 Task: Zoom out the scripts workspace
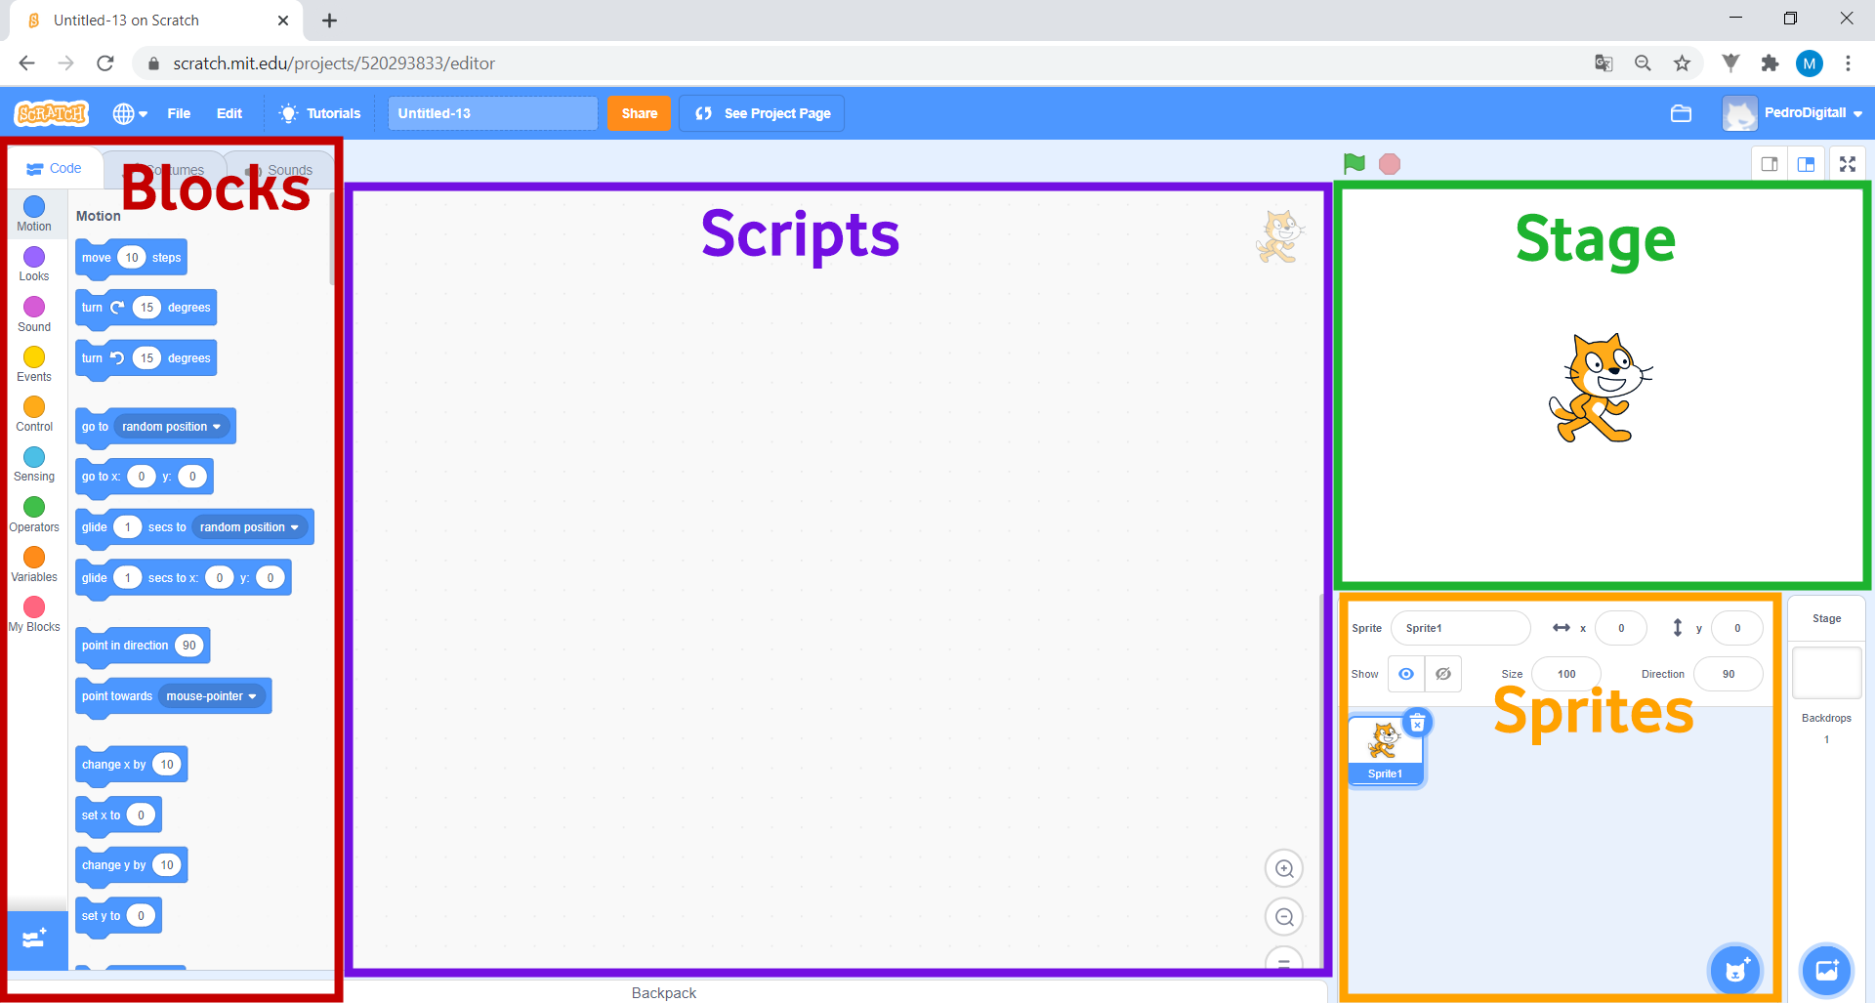[x=1284, y=916]
